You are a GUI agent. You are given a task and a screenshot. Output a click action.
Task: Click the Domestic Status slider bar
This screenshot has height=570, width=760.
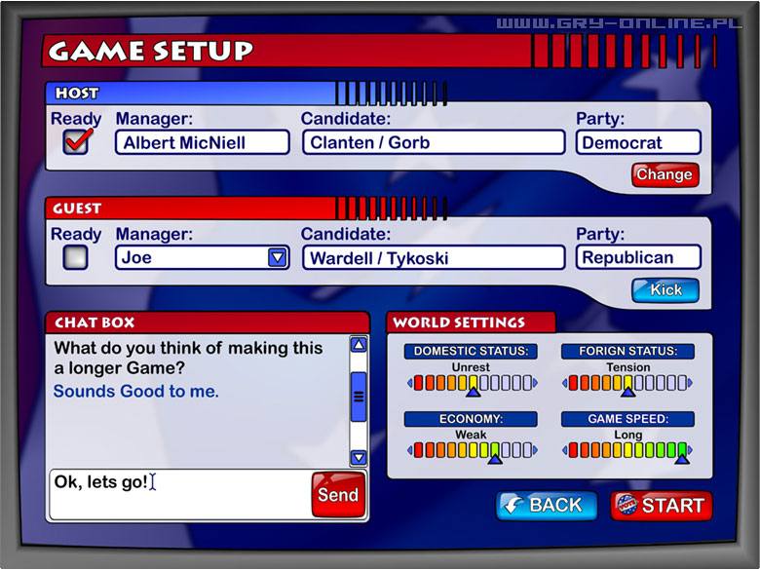tap(473, 383)
